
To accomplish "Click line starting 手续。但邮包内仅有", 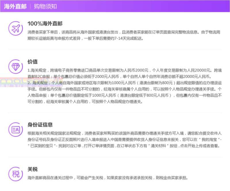I will click(x=124, y=89).
